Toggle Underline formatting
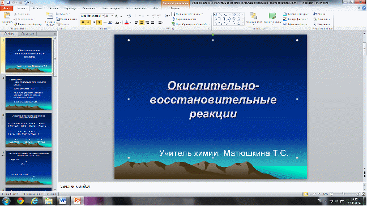This screenshot has width=367, height=206. (93, 23)
